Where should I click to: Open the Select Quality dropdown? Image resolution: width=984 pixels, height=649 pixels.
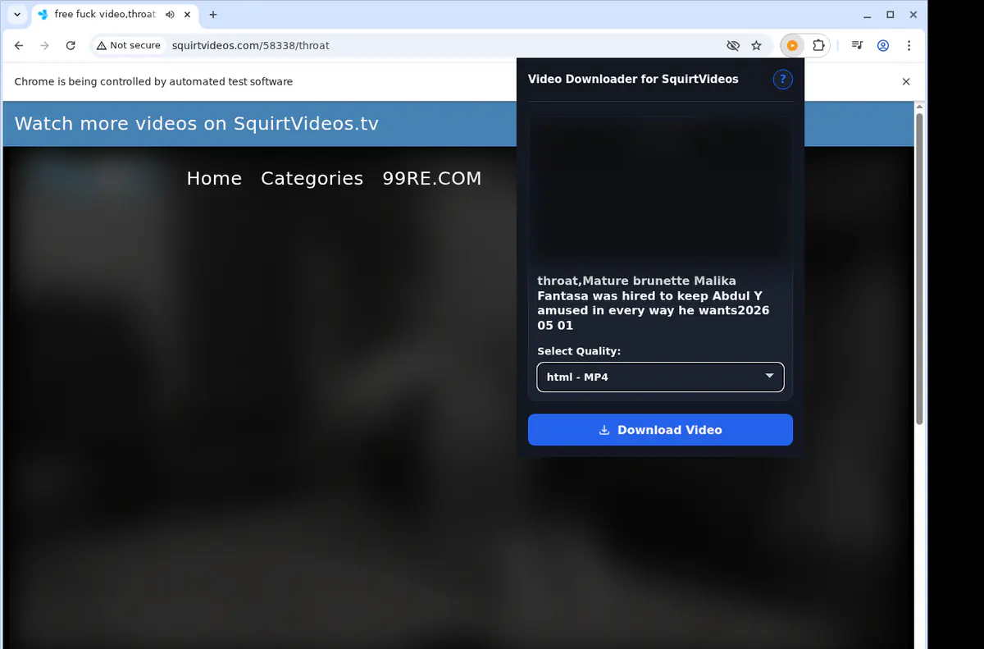(x=660, y=377)
